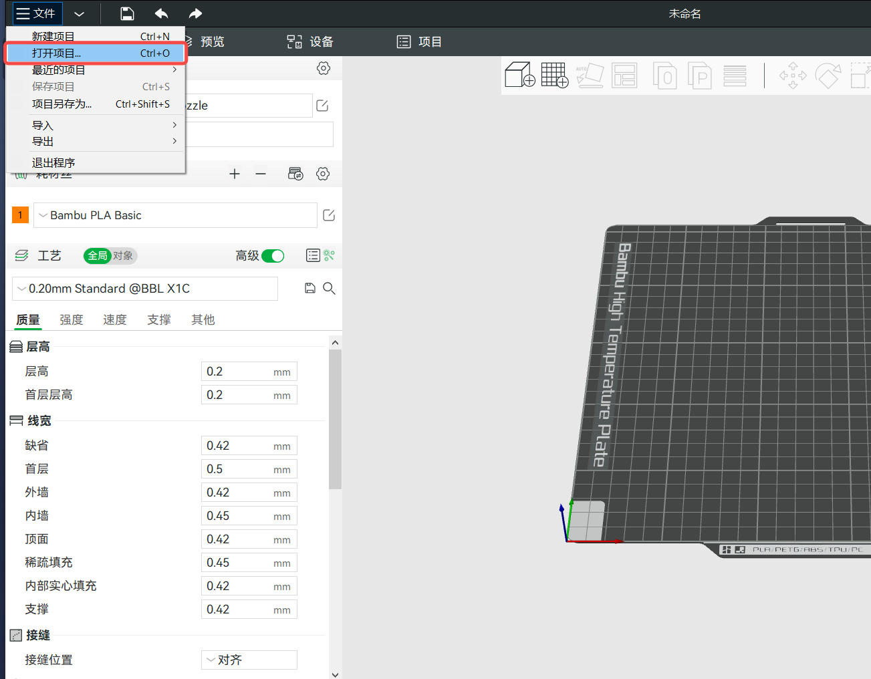Search settings magnifier icon

[x=329, y=288]
